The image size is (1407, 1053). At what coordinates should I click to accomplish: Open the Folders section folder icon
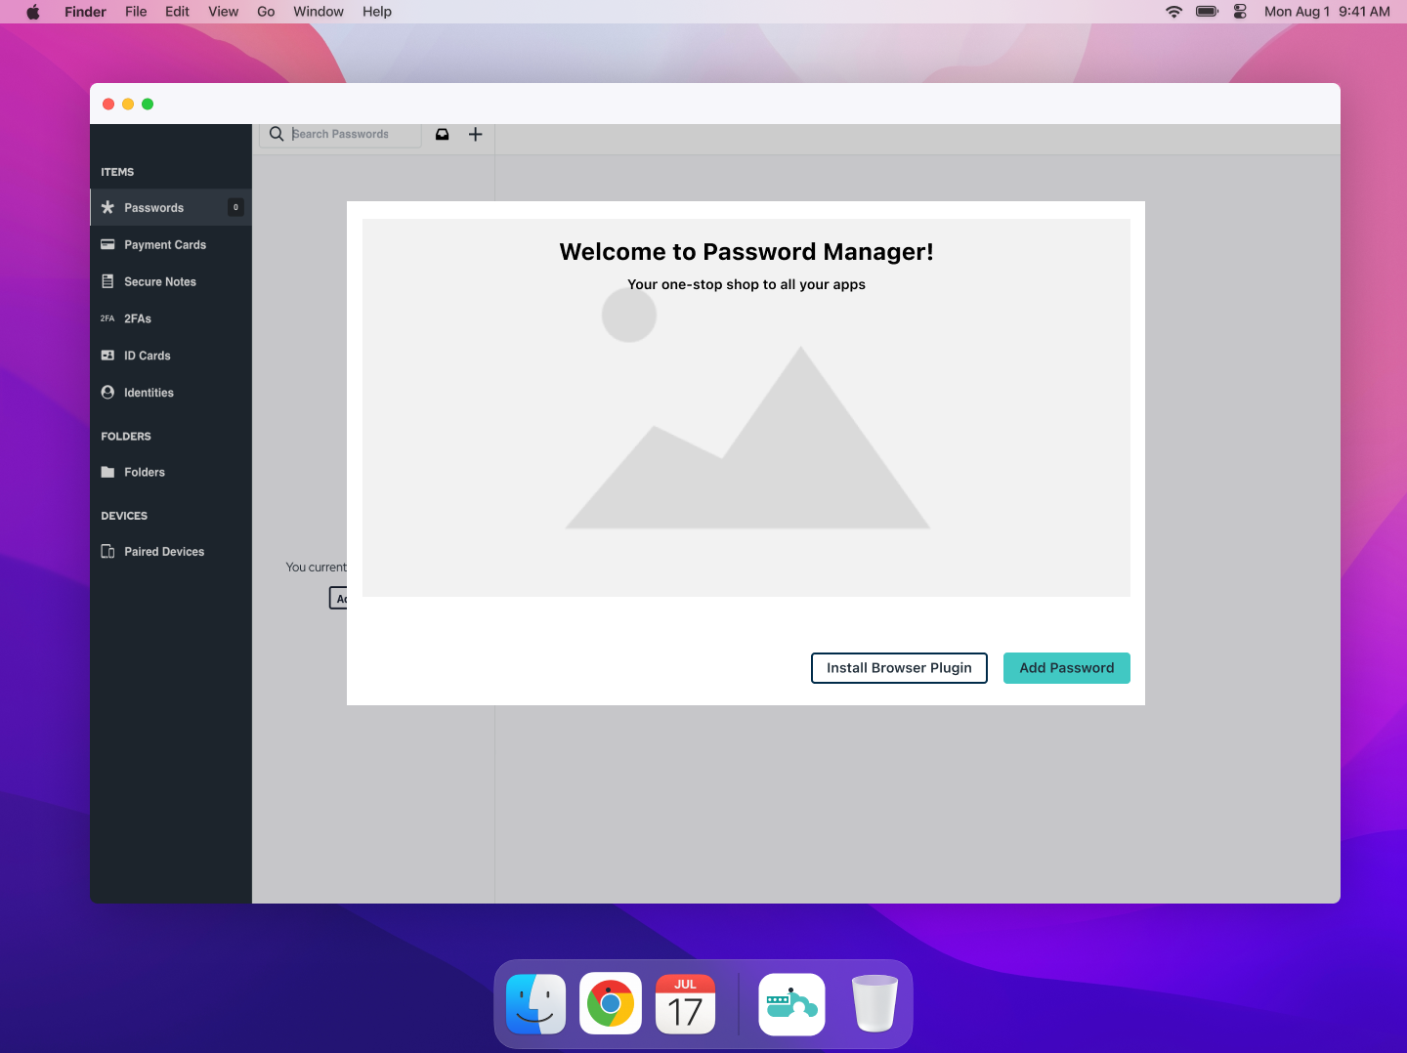click(107, 472)
